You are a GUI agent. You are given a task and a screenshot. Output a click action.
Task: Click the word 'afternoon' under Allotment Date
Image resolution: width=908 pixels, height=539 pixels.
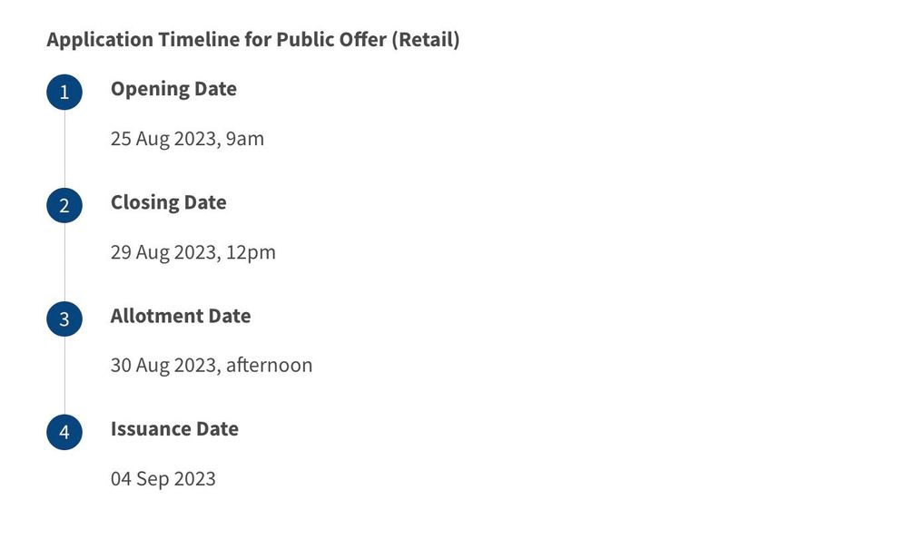(x=269, y=366)
